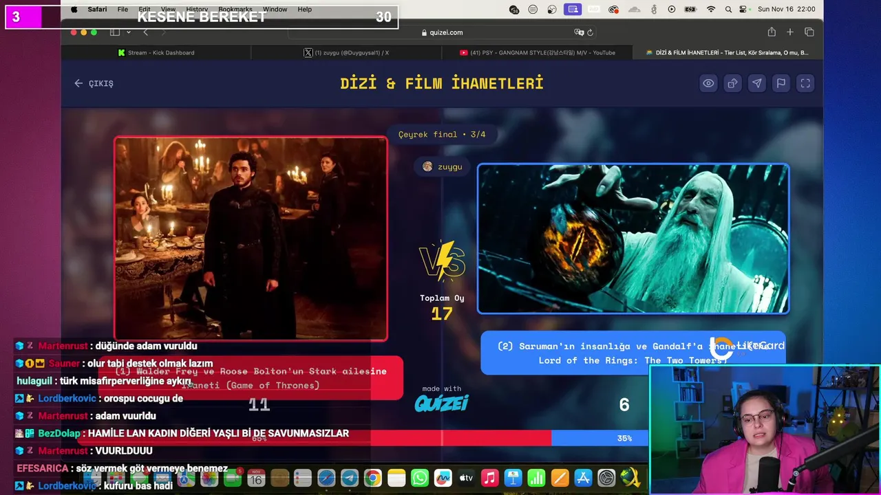Image resolution: width=881 pixels, height=495 pixels.
Task: Open Spotlight search in menu bar
Action: tap(729, 10)
